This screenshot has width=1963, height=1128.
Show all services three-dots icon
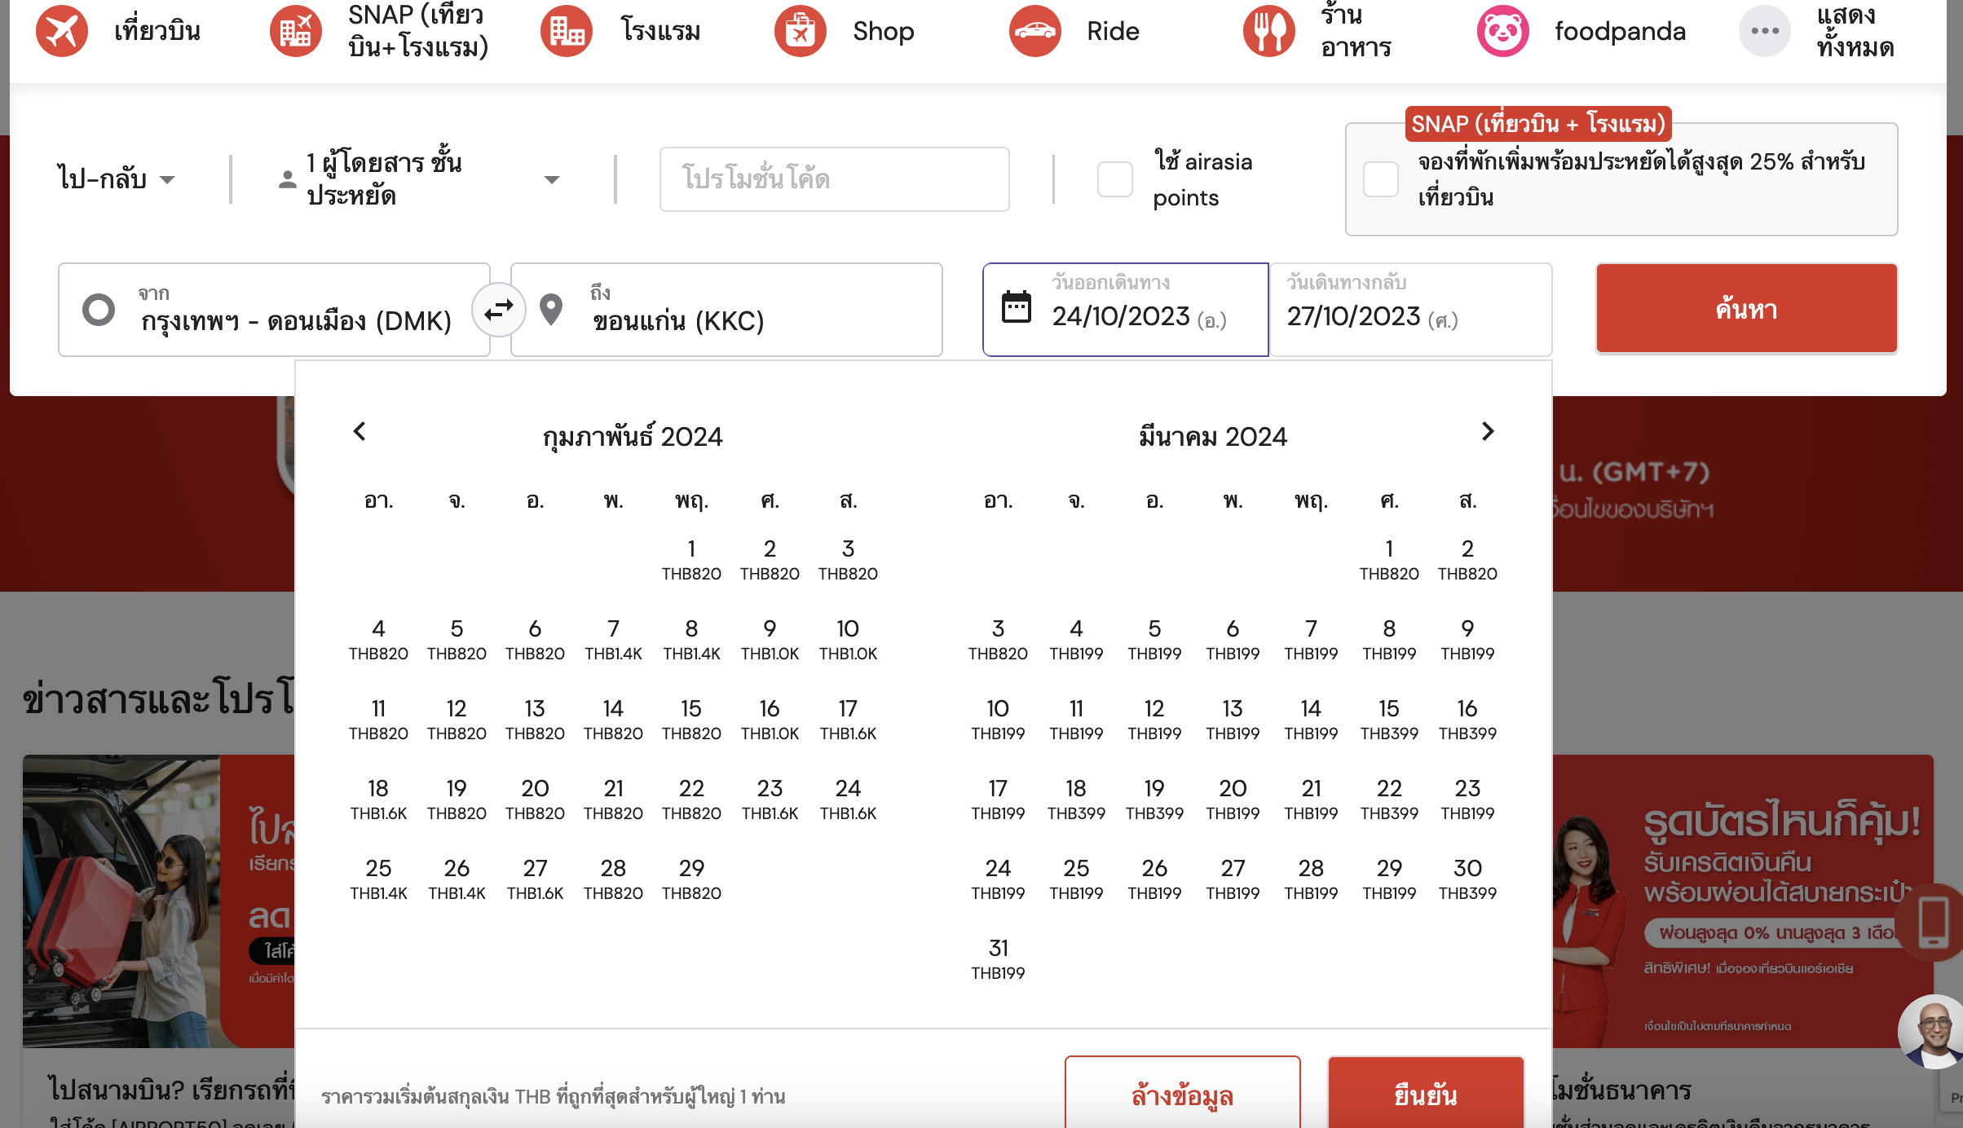click(1764, 31)
